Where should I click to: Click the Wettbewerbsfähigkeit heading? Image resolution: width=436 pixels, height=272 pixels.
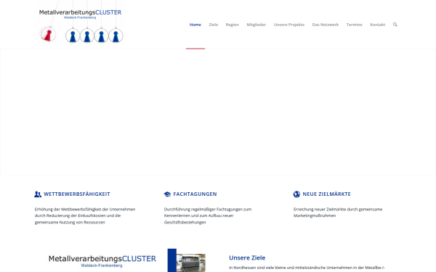point(77,194)
